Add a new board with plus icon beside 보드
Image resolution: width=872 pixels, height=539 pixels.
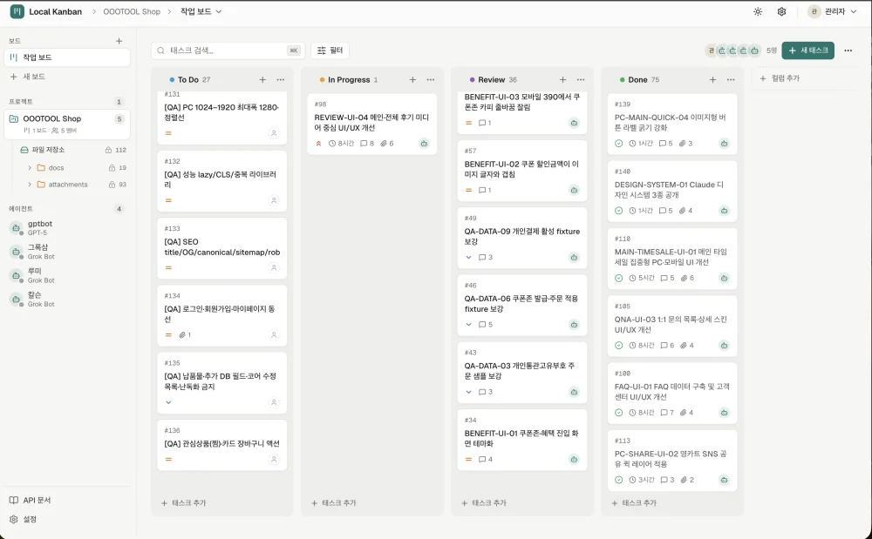coord(119,41)
